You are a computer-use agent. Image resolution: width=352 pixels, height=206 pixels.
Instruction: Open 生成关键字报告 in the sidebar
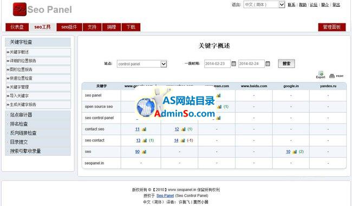[x=38, y=105]
